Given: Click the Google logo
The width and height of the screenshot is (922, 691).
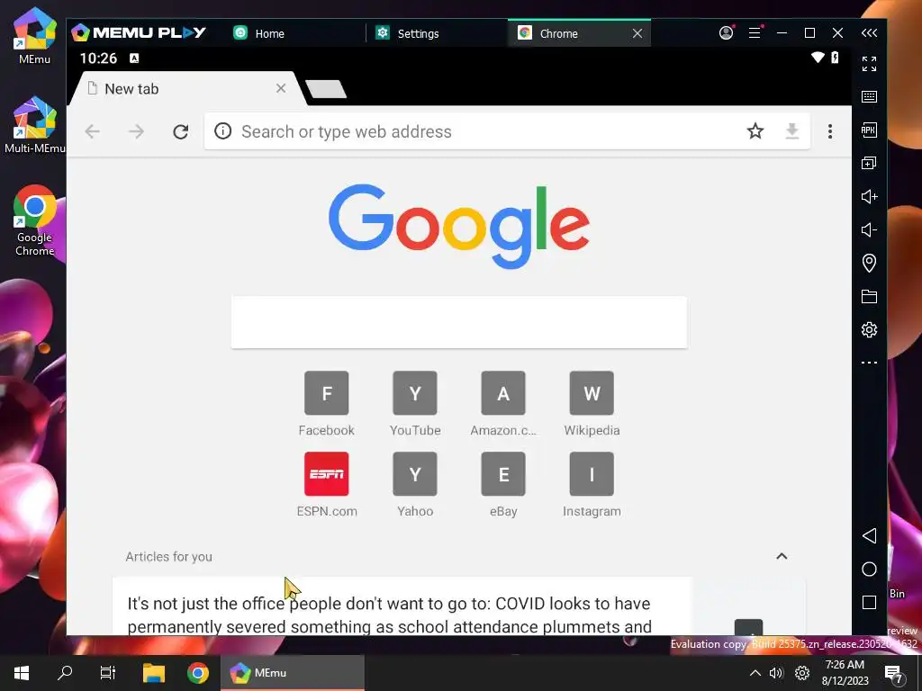Looking at the screenshot, I should pyautogui.click(x=459, y=226).
